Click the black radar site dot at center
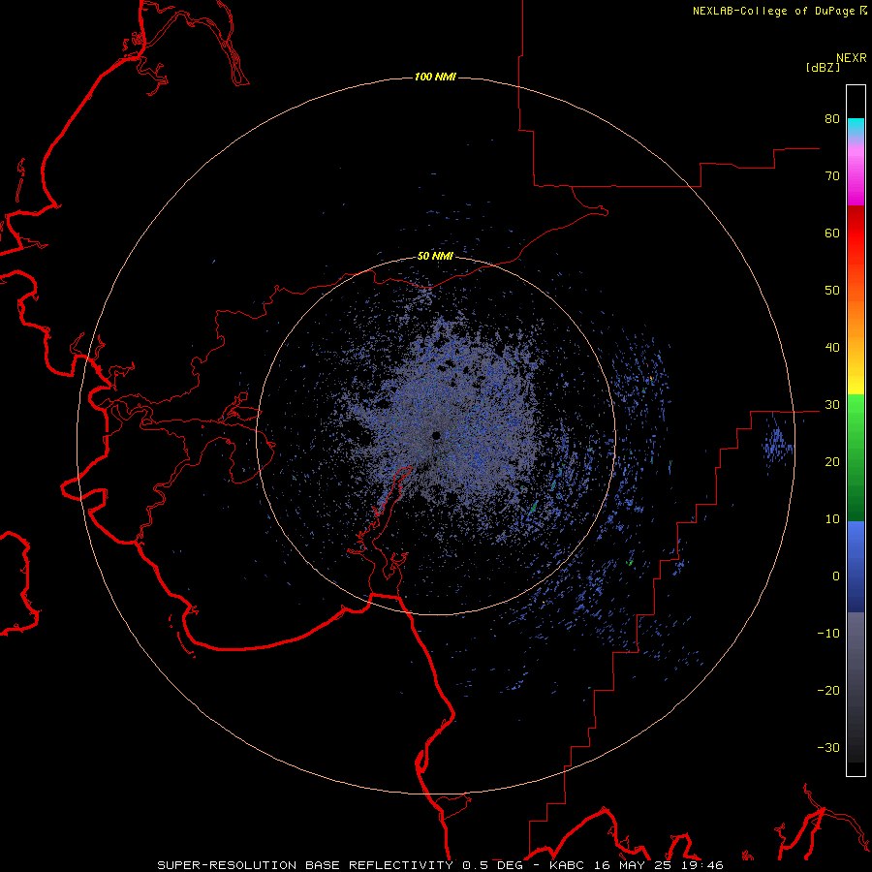872x872 pixels. click(x=437, y=435)
